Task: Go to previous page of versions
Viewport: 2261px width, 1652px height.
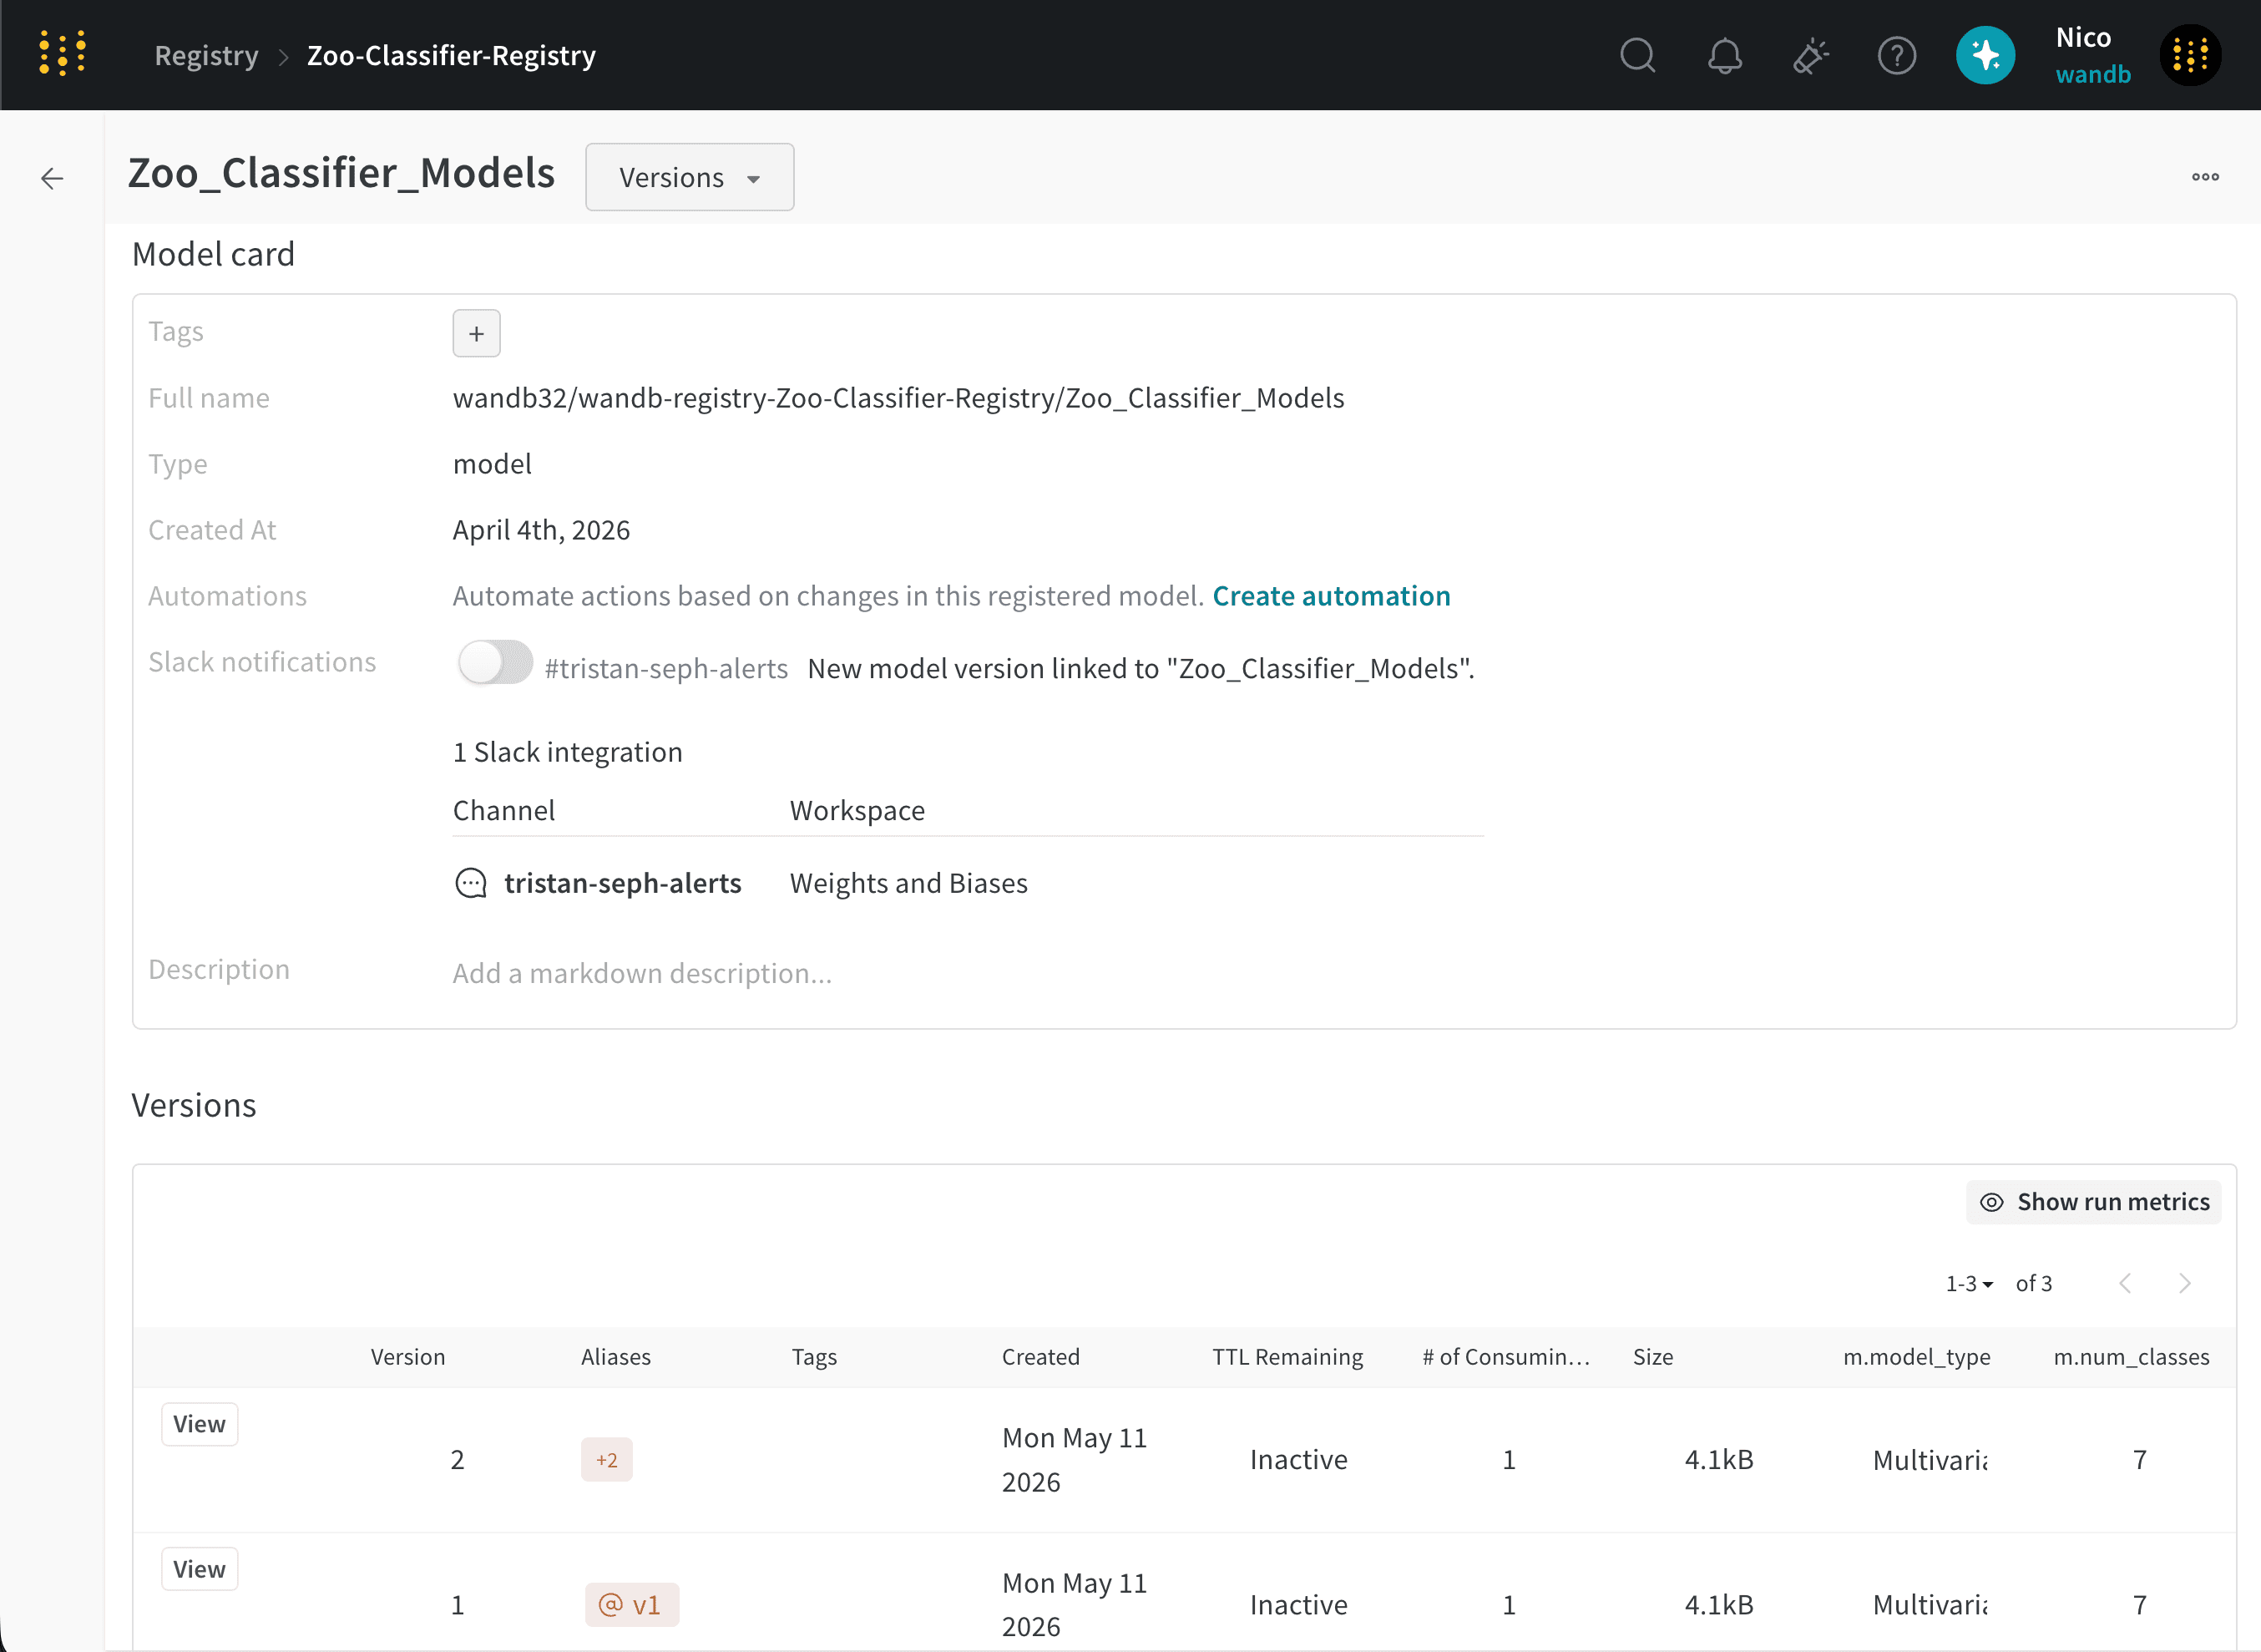Action: 2125,1283
